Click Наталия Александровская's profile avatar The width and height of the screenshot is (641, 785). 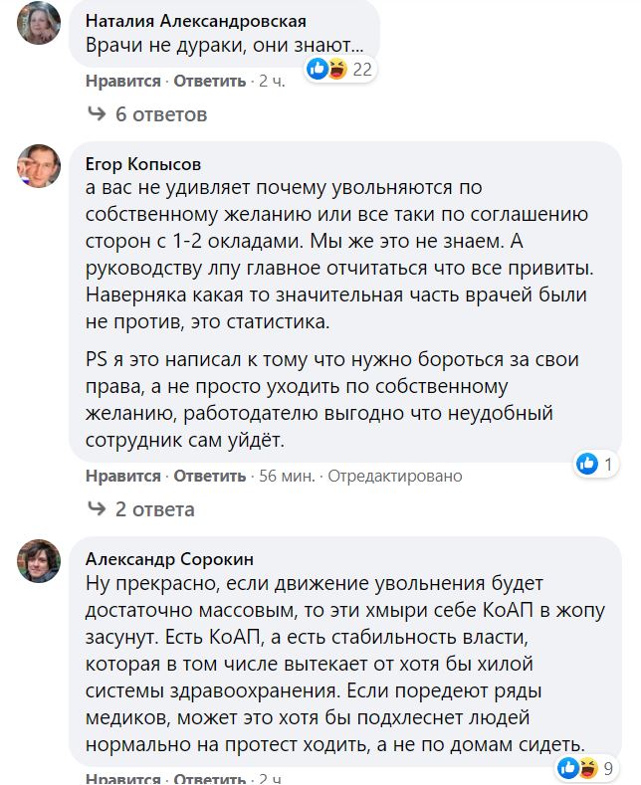39,22
